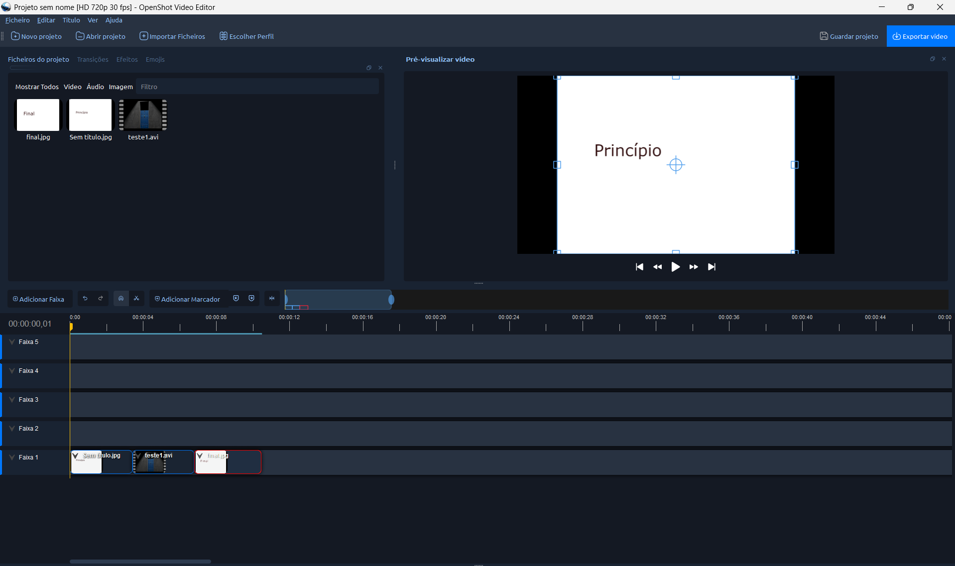Open the Ficheiro menu
Image resolution: width=955 pixels, height=566 pixels.
[x=17, y=20]
